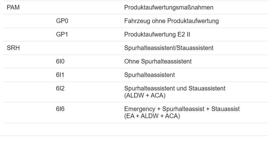The width and height of the screenshot is (268, 146).
Task: Select the 'Ohne Spurhalteassistent' description
Action: 158,61
